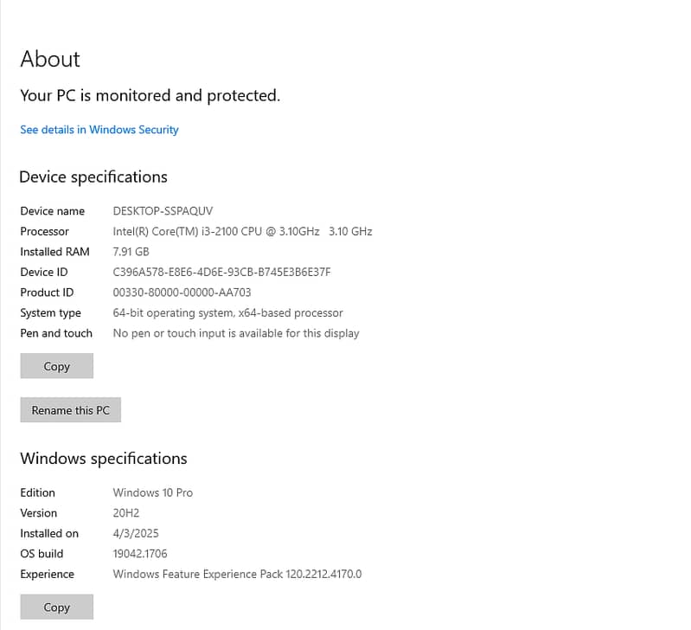Click Copy button under Device specifications
This screenshot has height=630, width=691.
click(x=57, y=366)
